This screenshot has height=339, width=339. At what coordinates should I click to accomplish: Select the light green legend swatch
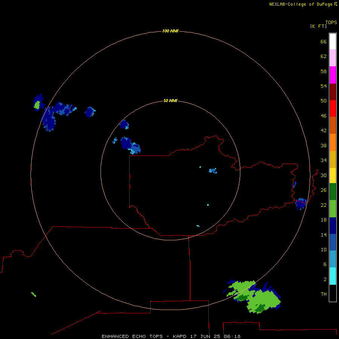(333, 209)
